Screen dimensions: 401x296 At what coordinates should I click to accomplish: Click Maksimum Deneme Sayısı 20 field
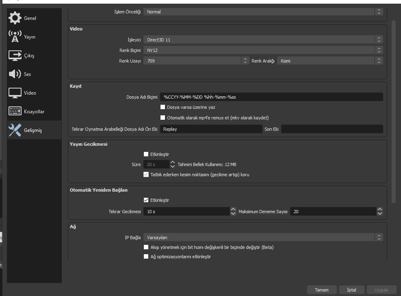click(x=334, y=212)
